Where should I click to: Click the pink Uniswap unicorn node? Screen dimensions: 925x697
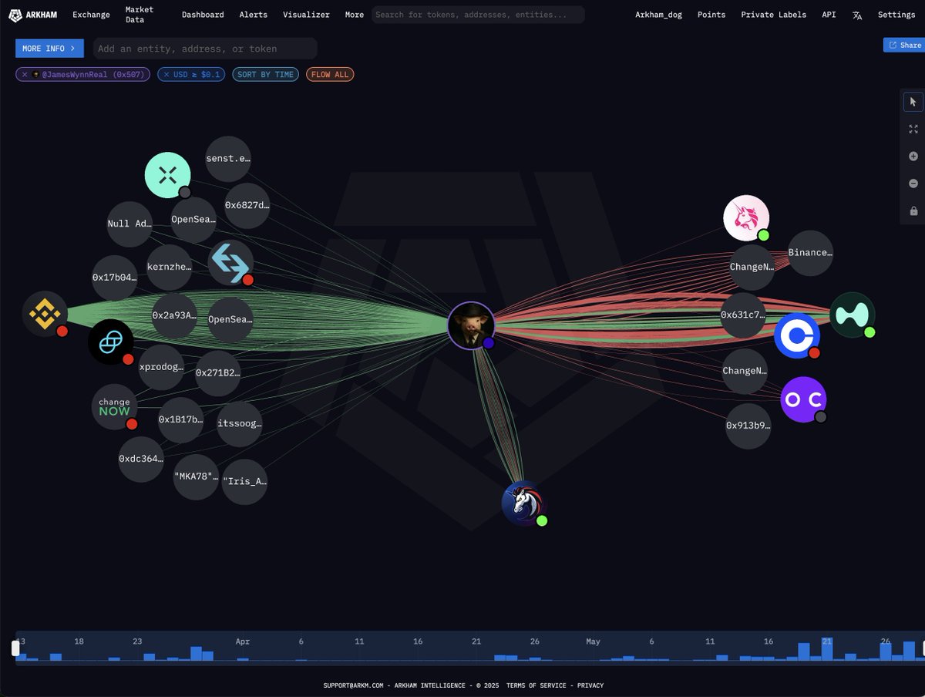click(746, 218)
